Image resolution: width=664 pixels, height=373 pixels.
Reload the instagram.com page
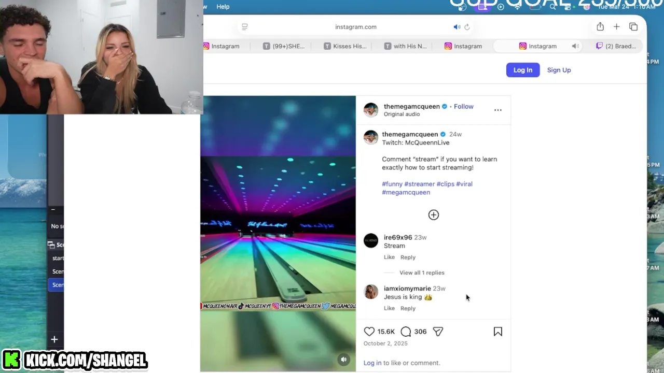coord(467,27)
